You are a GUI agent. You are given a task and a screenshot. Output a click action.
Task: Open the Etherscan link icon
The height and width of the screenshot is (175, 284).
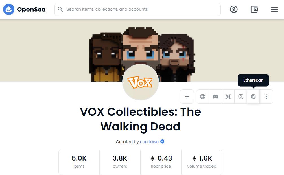[253, 97]
